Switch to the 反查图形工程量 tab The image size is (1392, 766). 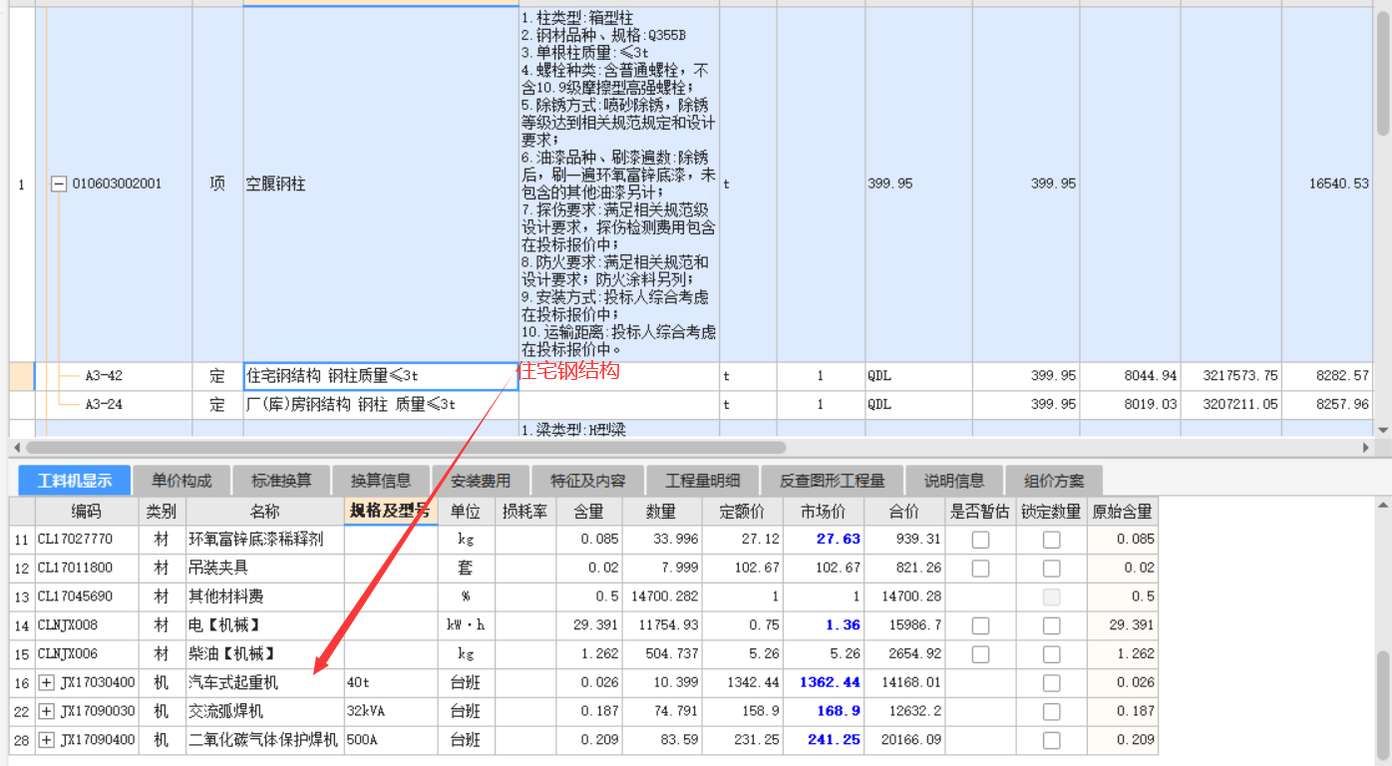pos(833,481)
